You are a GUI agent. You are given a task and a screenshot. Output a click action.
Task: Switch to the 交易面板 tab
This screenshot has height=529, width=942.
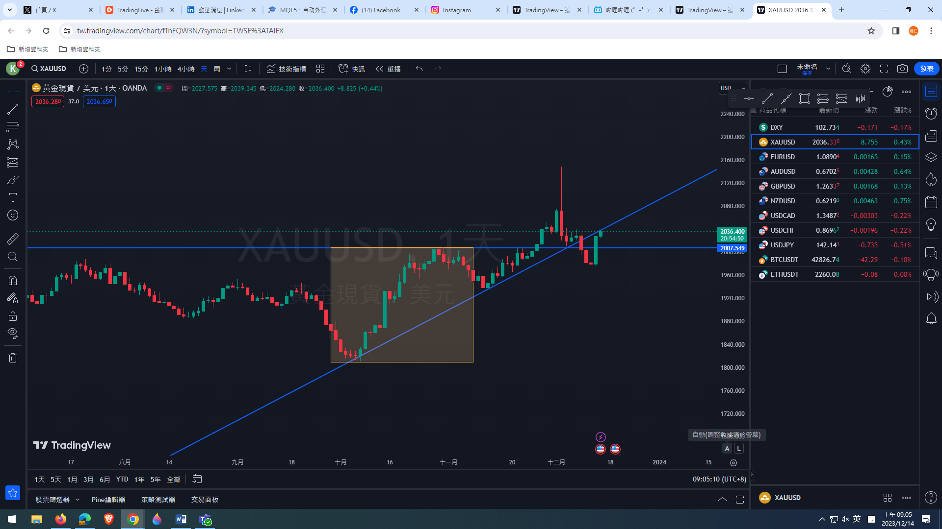coord(205,500)
